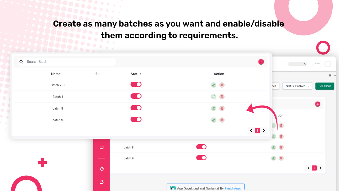Click inside the Search Batch field
This screenshot has width=339, height=191.
(66, 62)
